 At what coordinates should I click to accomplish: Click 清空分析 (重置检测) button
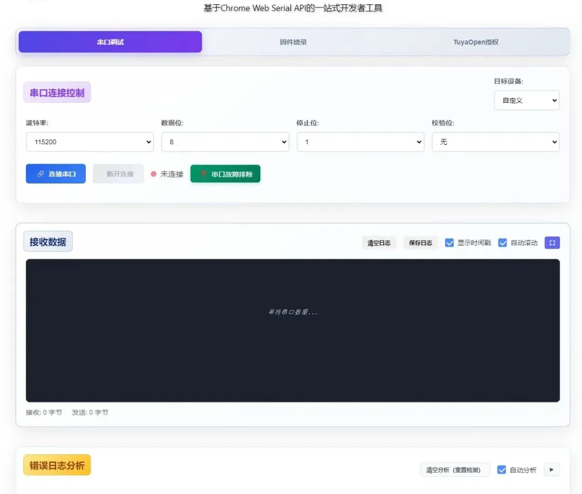(455, 470)
